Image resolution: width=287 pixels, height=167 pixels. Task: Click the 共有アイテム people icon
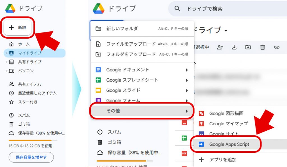pyautogui.click(x=11, y=84)
